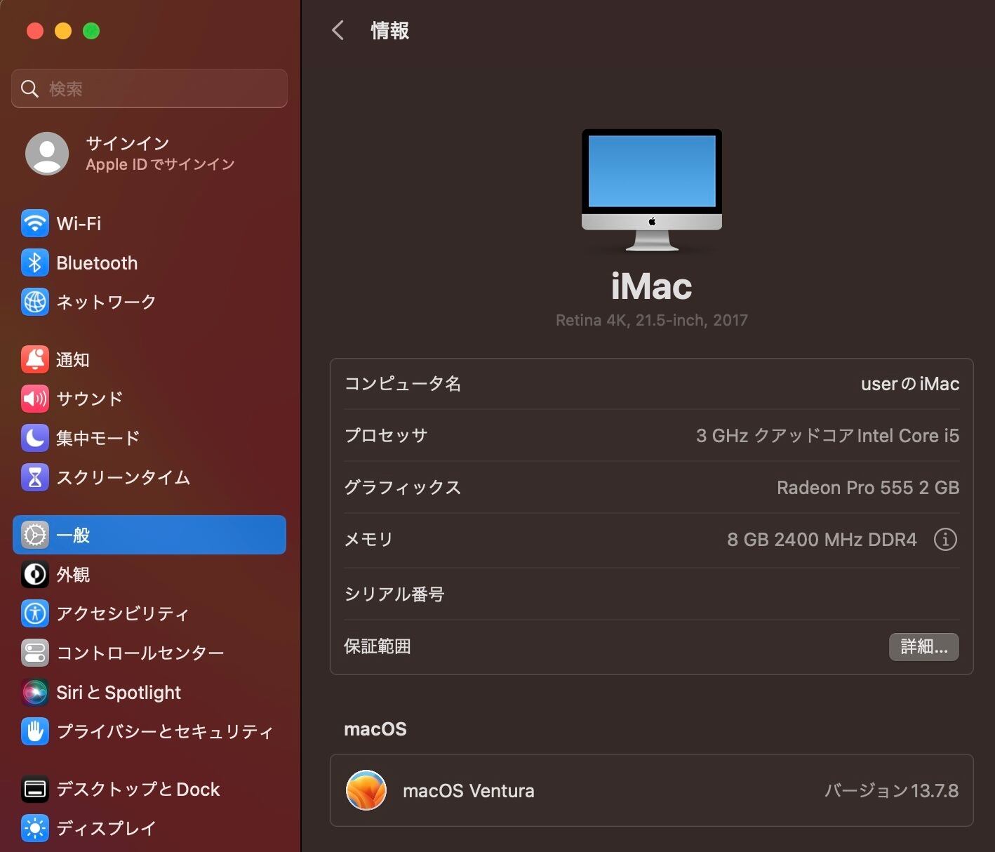
Task: Click the iMac model title
Action: pyautogui.click(x=652, y=286)
